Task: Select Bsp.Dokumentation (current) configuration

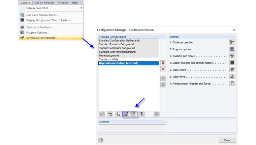Action: click(129, 63)
